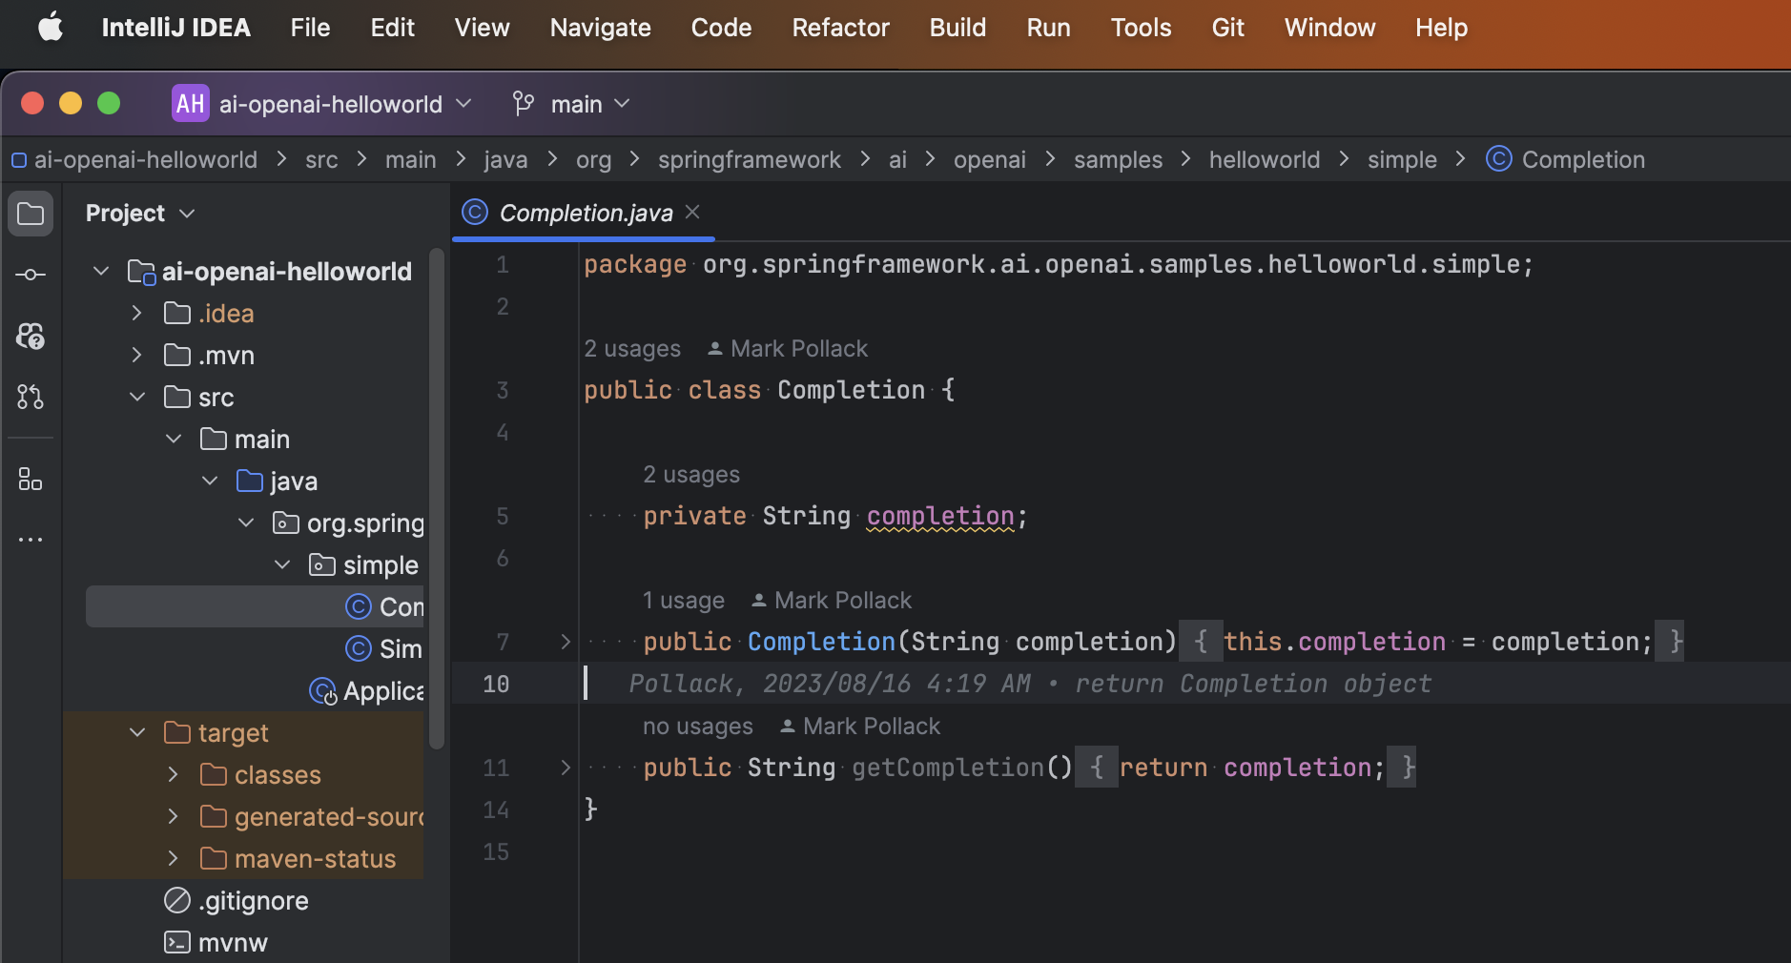The image size is (1791, 963).
Task: Open the Navigate menu
Action: (x=600, y=27)
